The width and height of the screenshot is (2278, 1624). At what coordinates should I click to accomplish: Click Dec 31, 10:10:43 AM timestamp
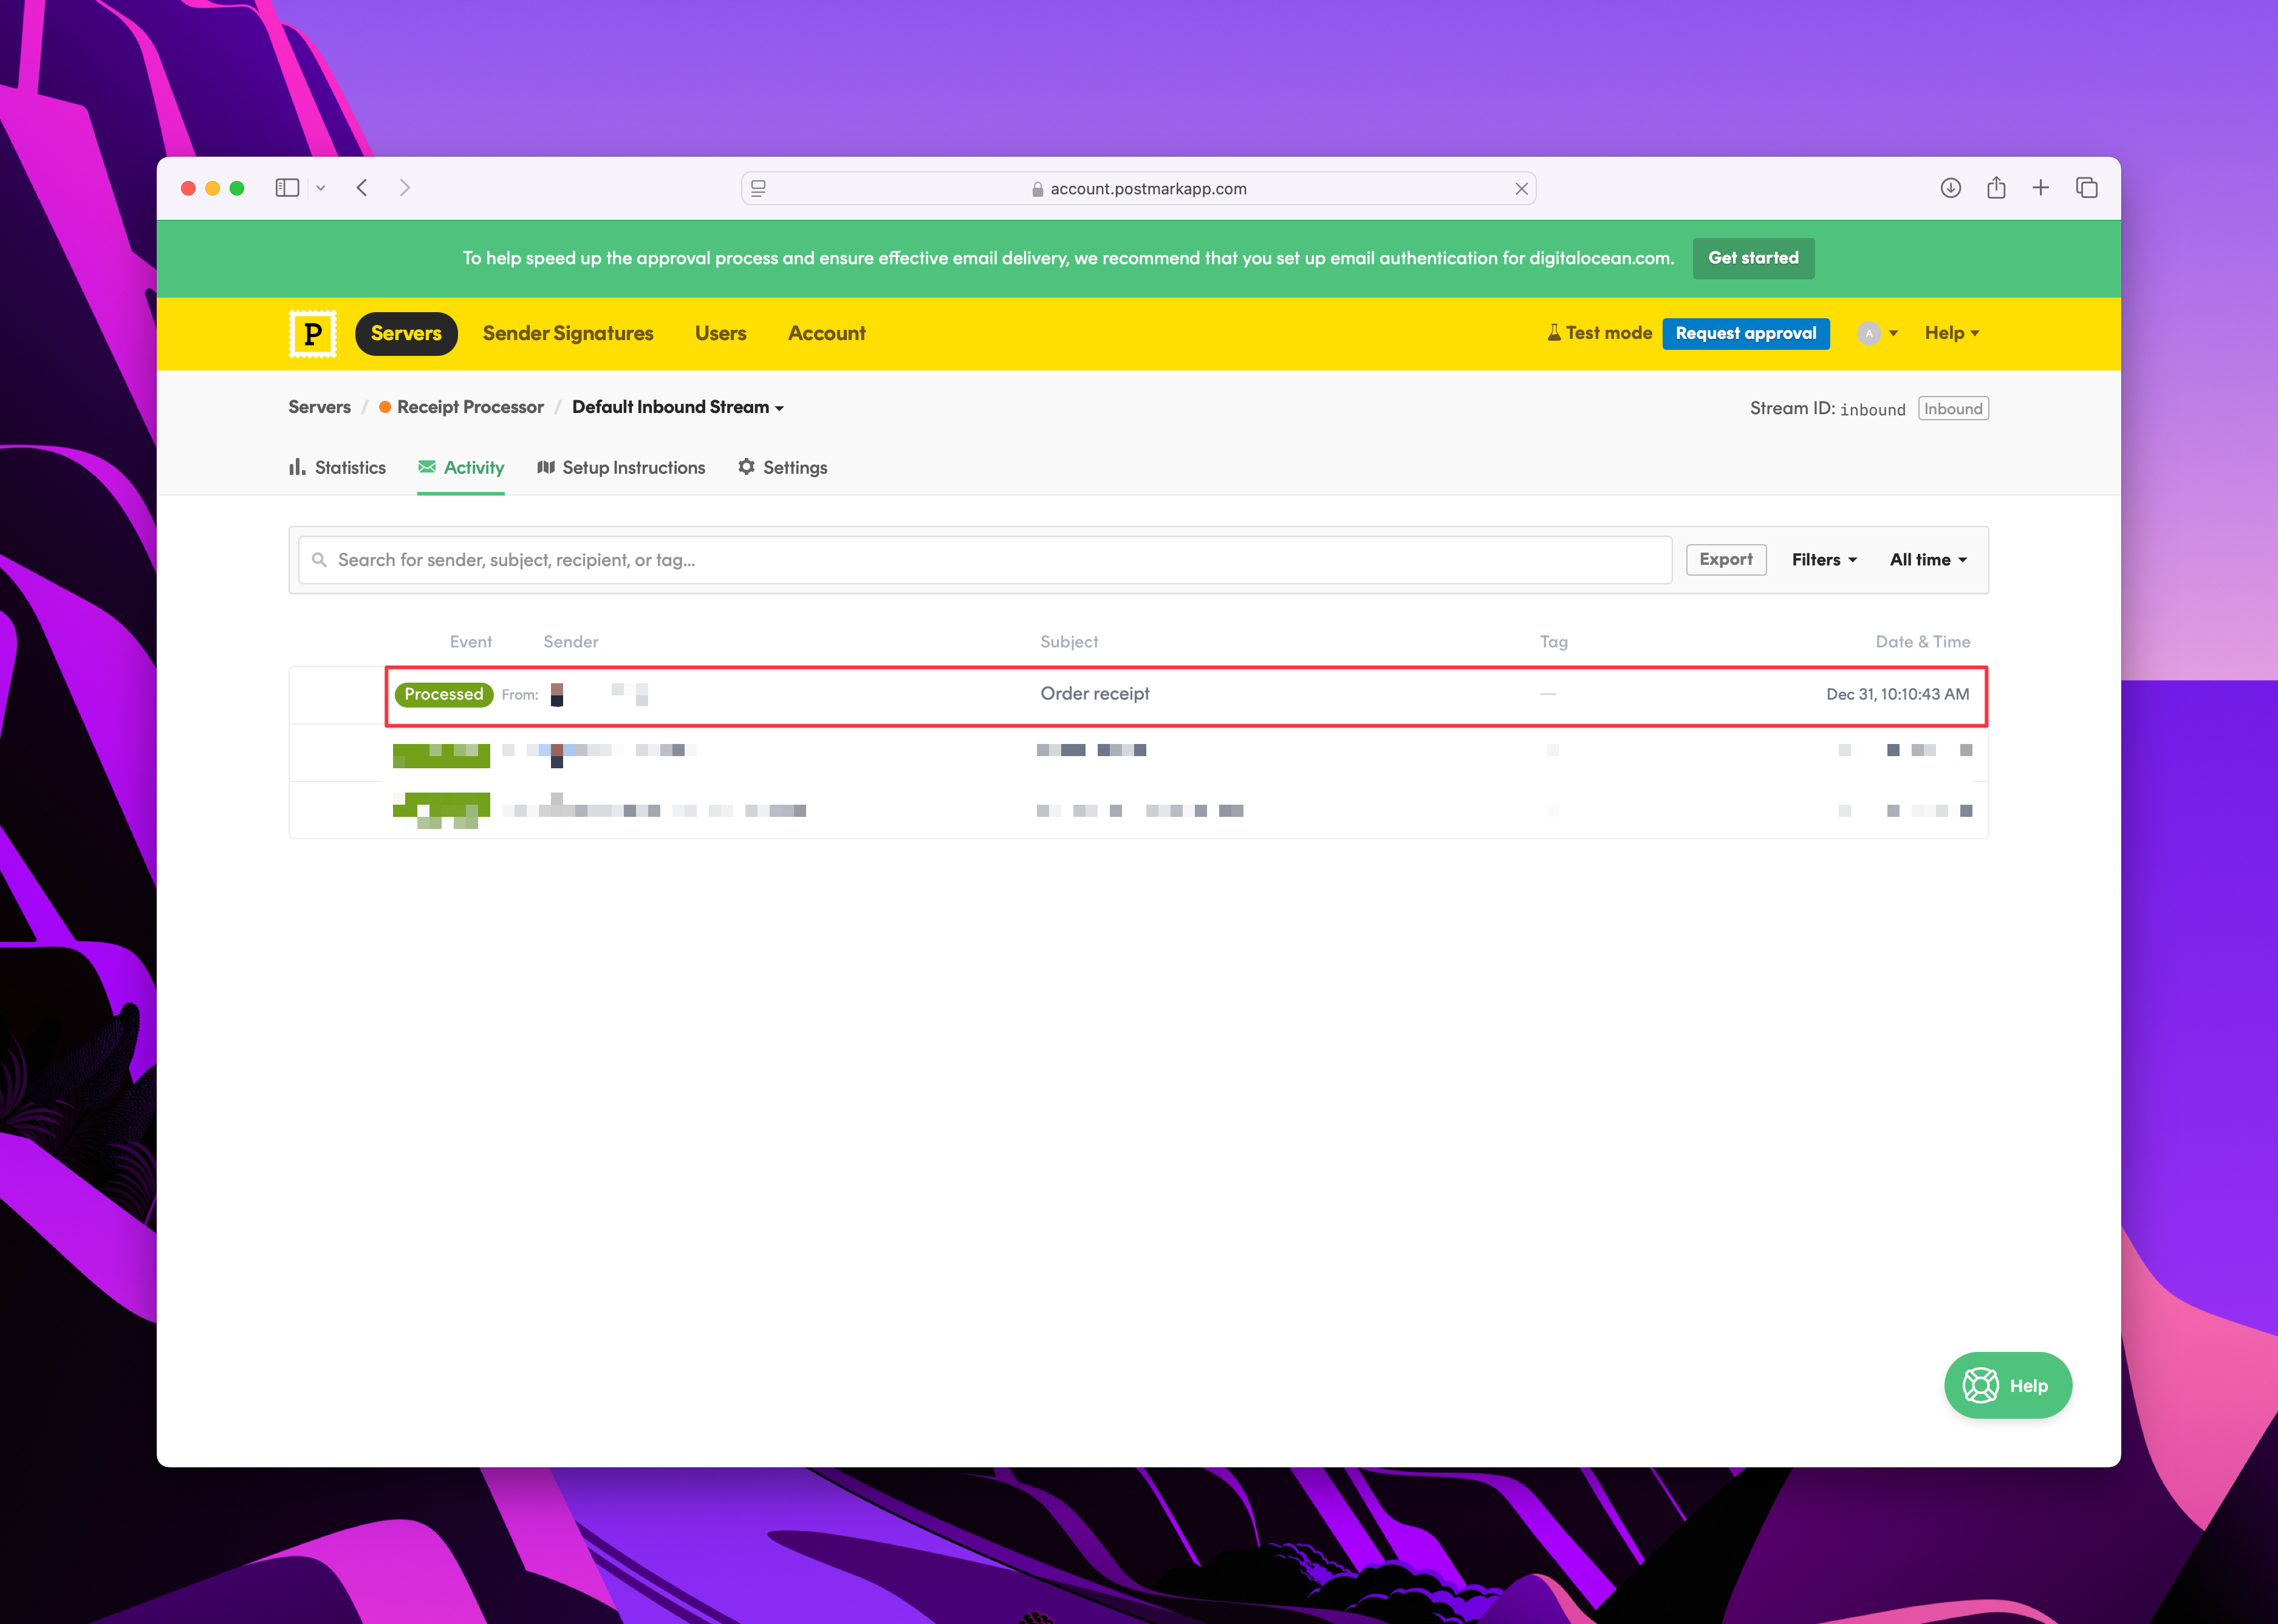point(1897,694)
